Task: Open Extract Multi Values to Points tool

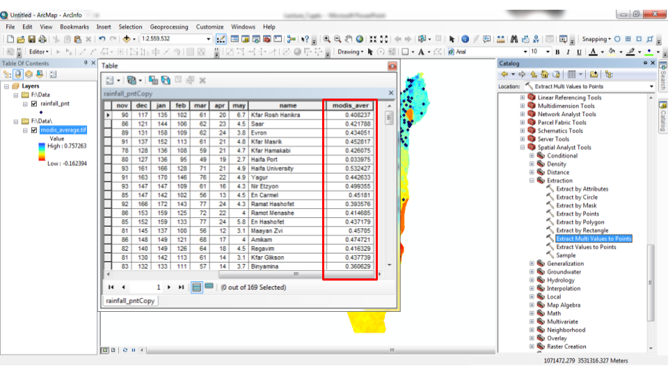Action: (x=594, y=239)
